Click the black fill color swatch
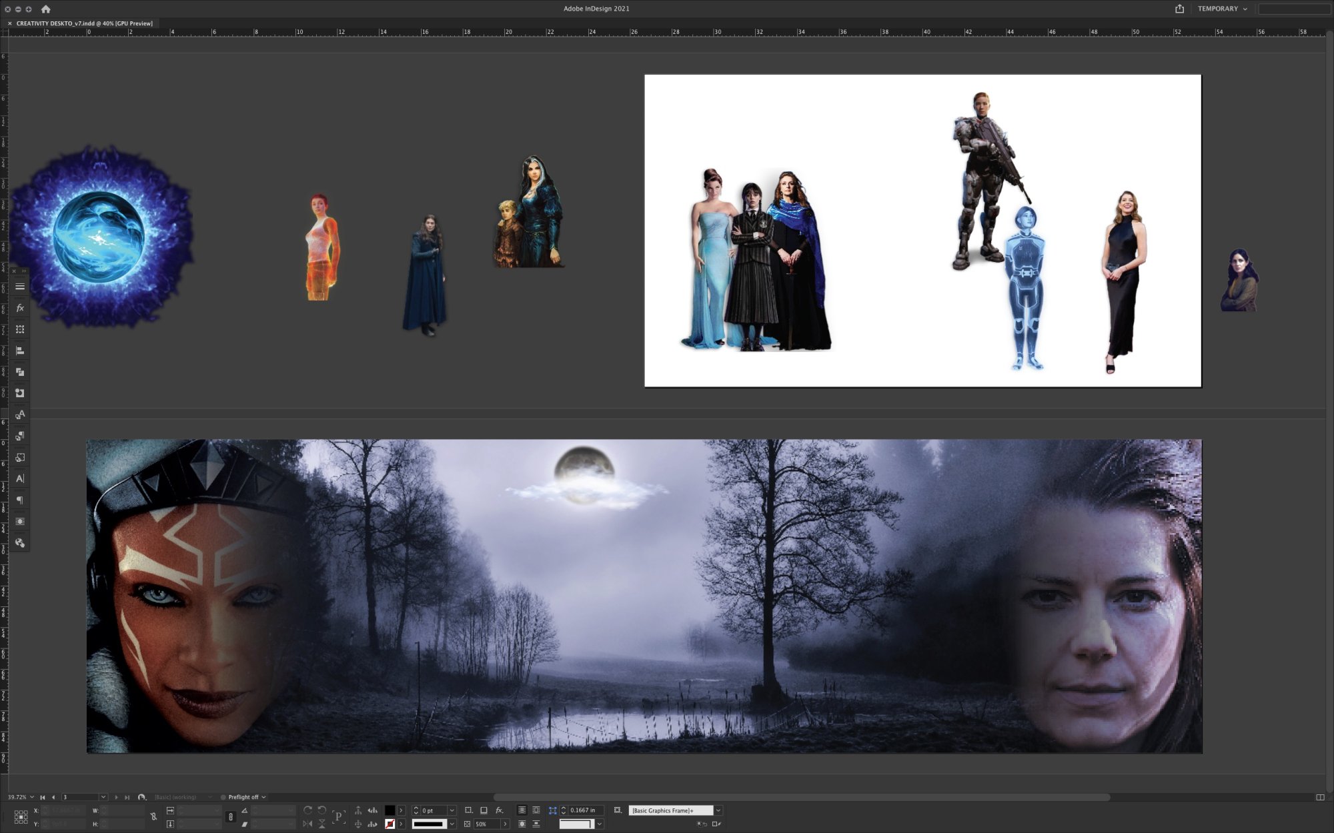 (x=390, y=810)
